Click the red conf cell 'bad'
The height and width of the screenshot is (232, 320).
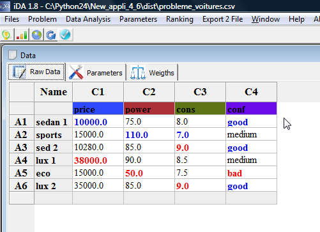(252, 173)
